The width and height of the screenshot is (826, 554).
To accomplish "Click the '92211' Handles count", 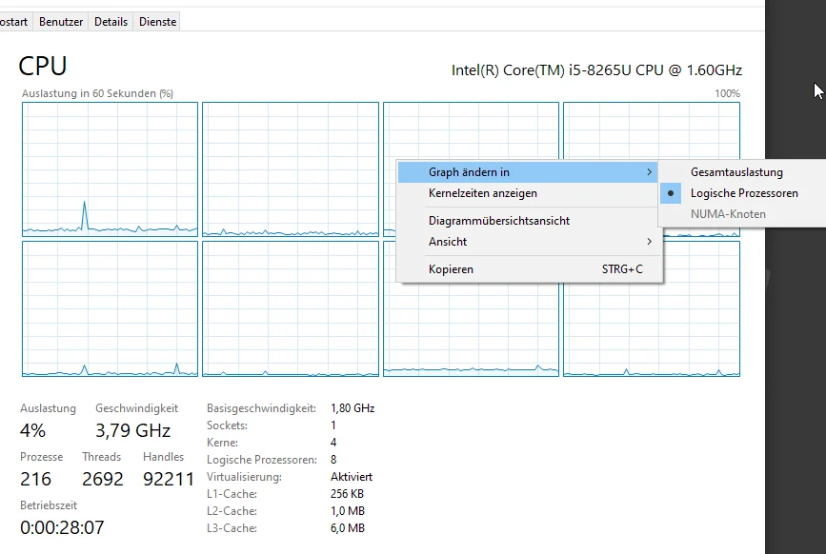I will click(169, 479).
